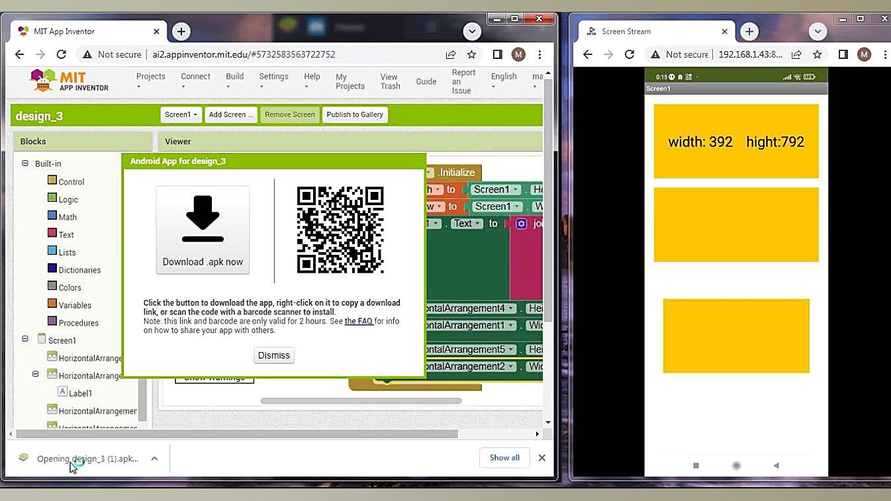Click Add Screen button
This screenshot has height=501, width=891.
(x=231, y=114)
